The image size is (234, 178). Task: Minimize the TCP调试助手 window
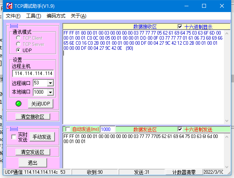pos(186,6)
